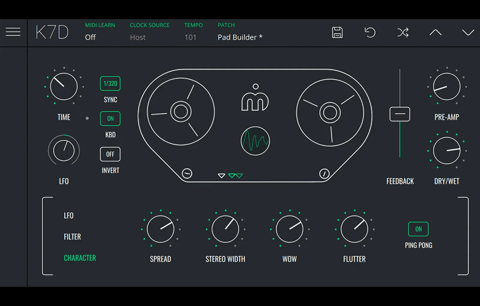Open the hamburger menu
This screenshot has width=480, height=306.
point(13,32)
